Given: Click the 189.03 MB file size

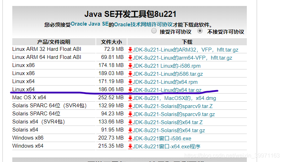Looking at the screenshot, I should coord(111,73).
